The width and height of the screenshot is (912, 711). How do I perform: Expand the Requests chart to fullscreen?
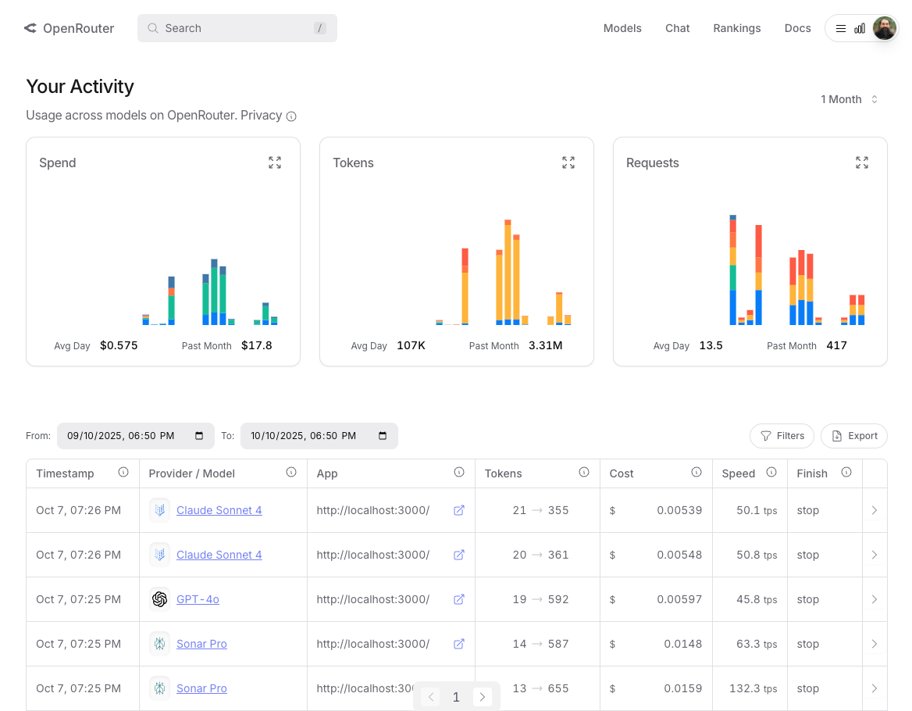pyautogui.click(x=862, y=163)
